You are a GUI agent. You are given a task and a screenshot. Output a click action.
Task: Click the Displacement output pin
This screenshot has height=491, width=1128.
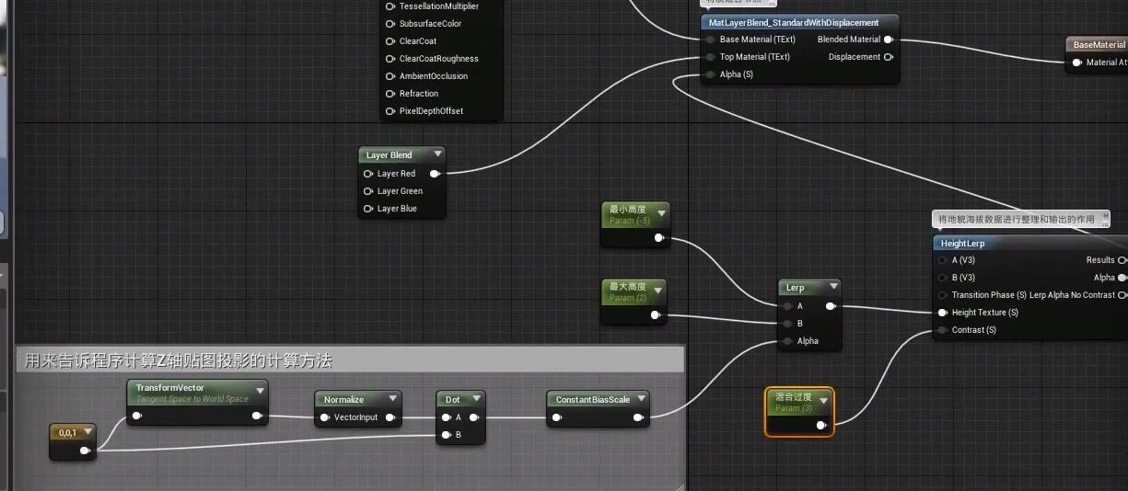pyautogui.click(x=888, y=57)
